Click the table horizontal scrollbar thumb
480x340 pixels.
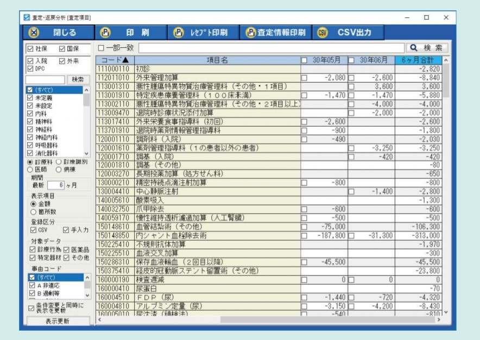(x=327, y=319)
